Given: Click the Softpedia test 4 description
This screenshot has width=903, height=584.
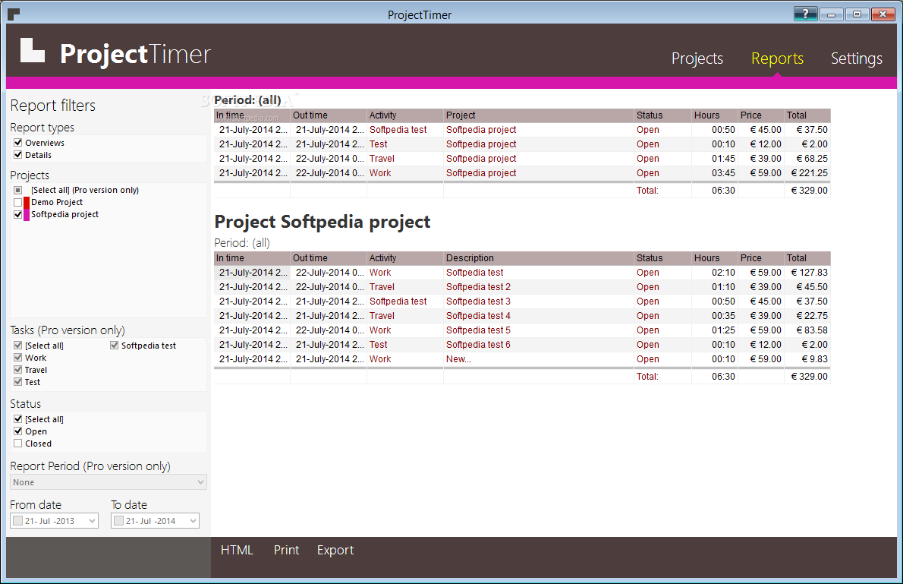Looking at the screenshot, I should (478, 316).
